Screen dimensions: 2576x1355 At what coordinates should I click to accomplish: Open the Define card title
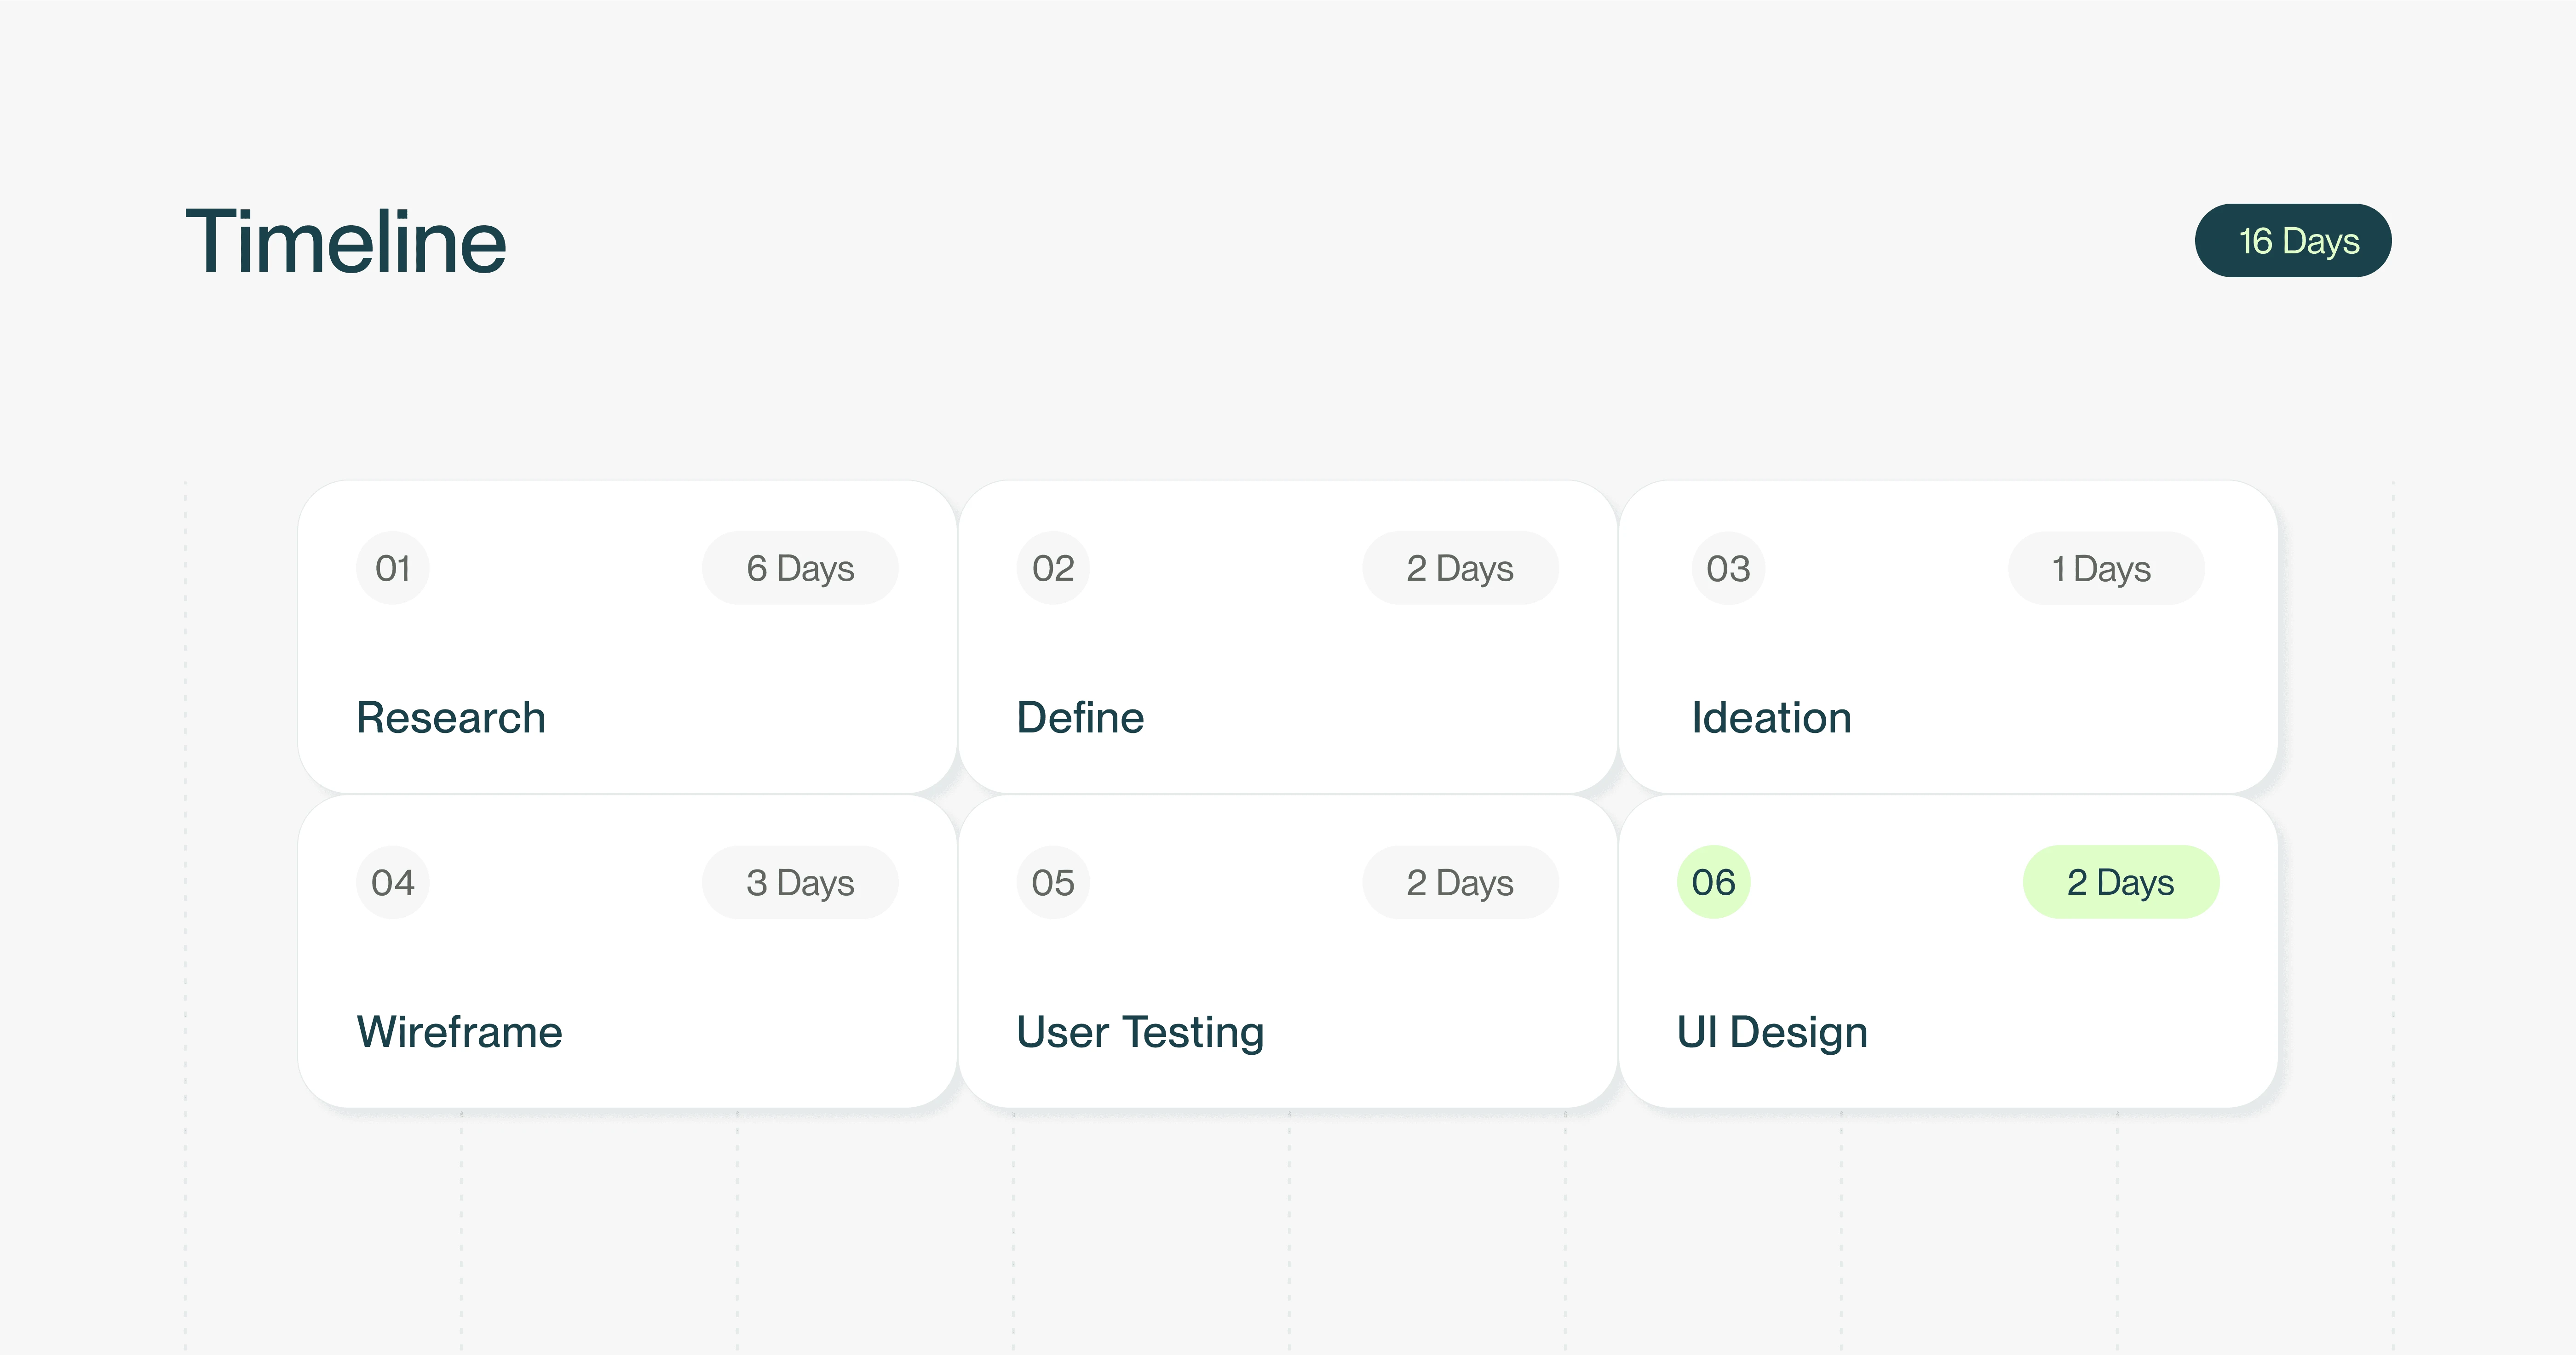coord(1080,717)
